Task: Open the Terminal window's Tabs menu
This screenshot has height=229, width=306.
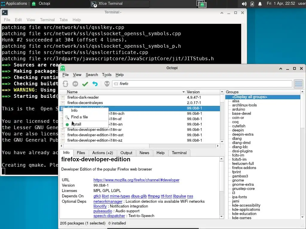Action: (63, 20)
